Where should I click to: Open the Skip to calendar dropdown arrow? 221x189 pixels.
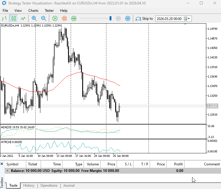pos(189,19)
